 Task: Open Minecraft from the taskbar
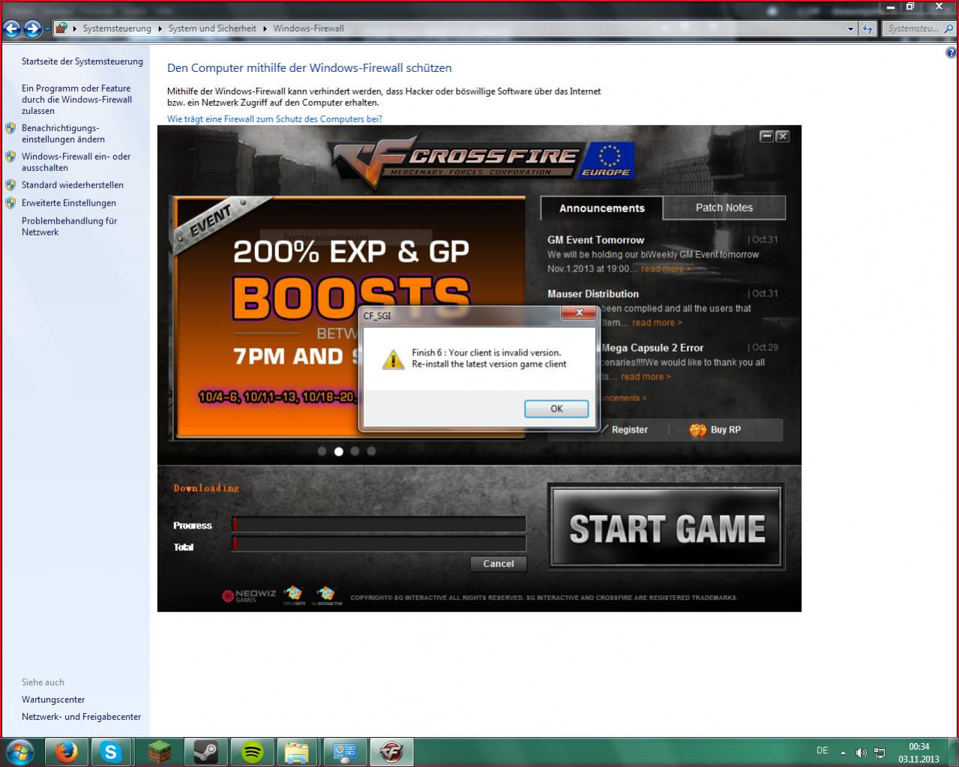tap(158, 752)
